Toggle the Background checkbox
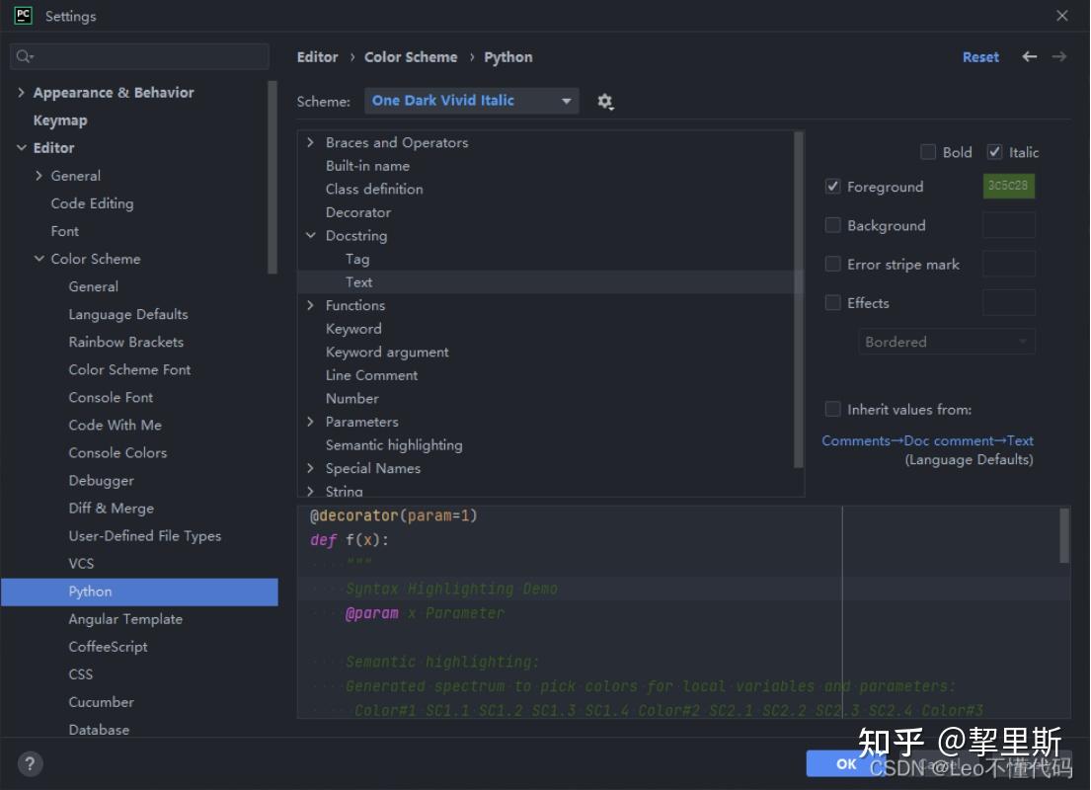Image resolution: width=1091 pixels, height=790 pixels. tap(833, 225)
